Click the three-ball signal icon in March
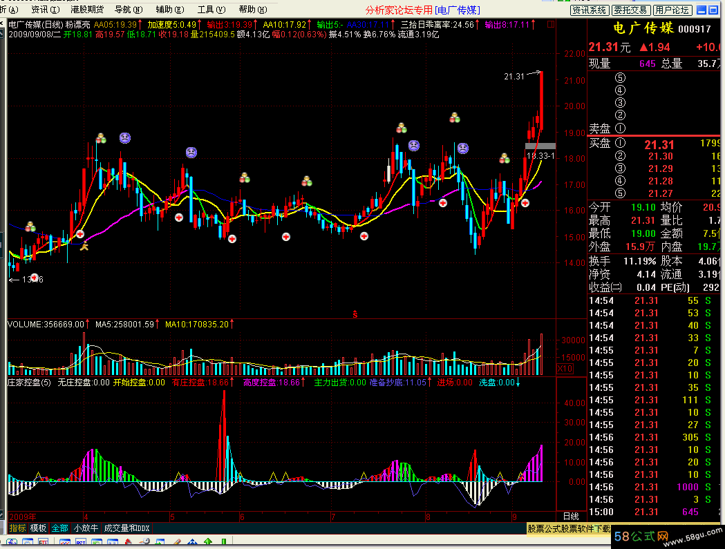This screenshot has height=549, width=725. coord(30,227)
